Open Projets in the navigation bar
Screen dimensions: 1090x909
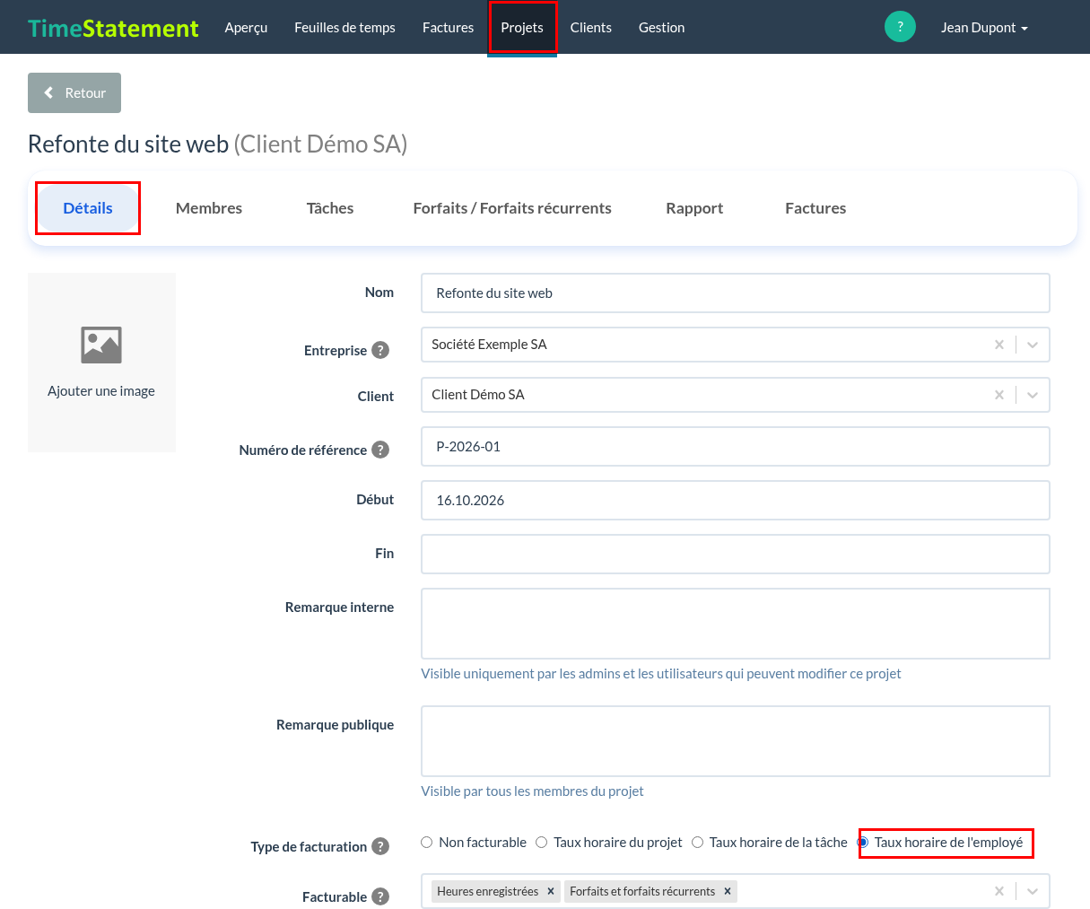point(522,28)
